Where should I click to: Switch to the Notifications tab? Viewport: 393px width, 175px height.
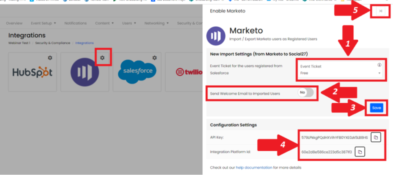[x=75, y=23]
